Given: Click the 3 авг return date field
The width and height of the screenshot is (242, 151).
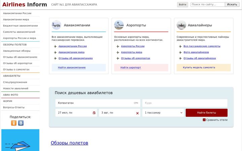Looking at the screenshot, I should 120,113.
